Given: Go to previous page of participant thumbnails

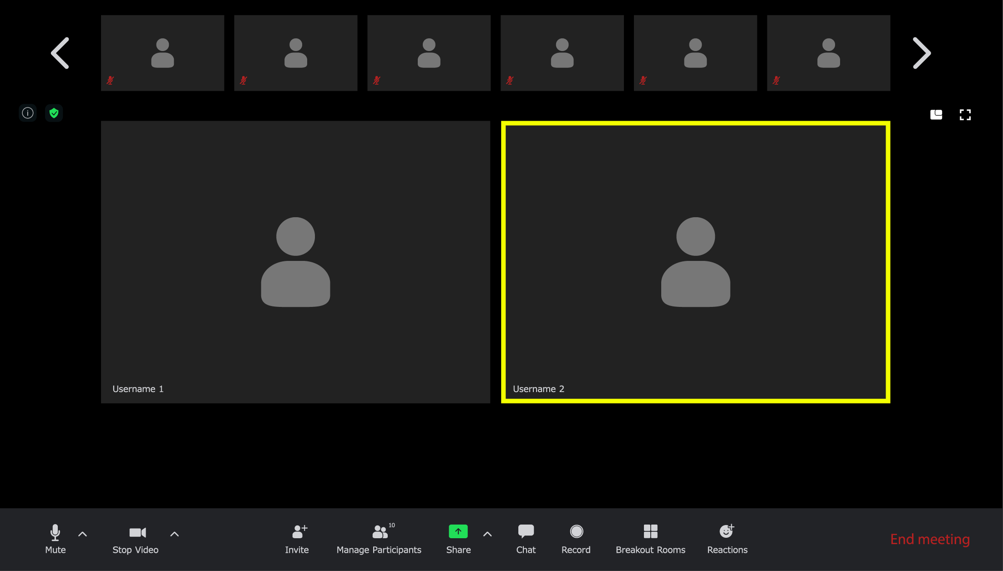Looking at the screenshot, I should point(60,53).
